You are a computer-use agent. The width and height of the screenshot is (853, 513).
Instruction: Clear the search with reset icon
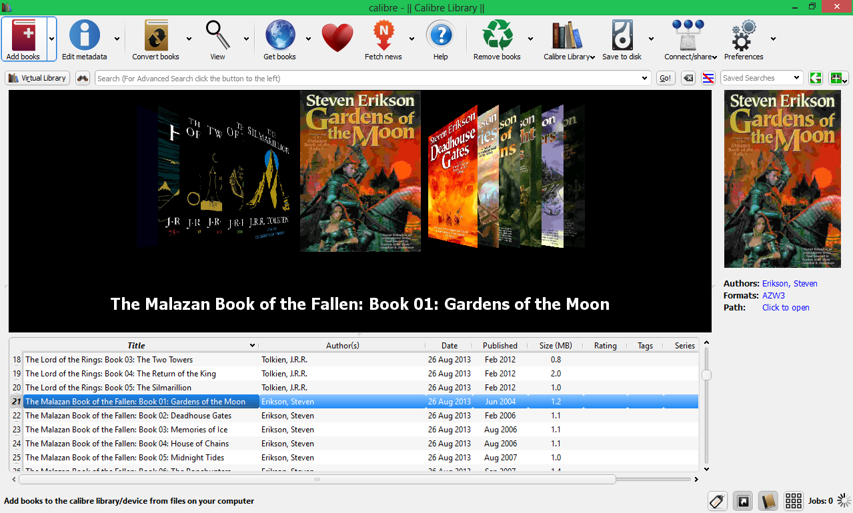coord(689,78)
